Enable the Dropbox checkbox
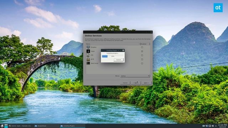The height and width of the screenshot is (128, 228). 142,47
